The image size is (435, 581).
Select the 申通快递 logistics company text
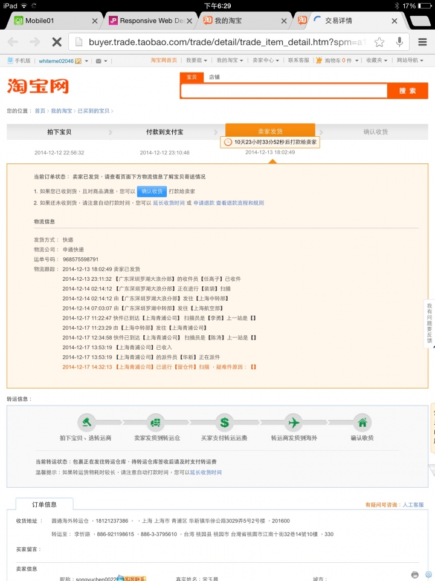(73, 250)
